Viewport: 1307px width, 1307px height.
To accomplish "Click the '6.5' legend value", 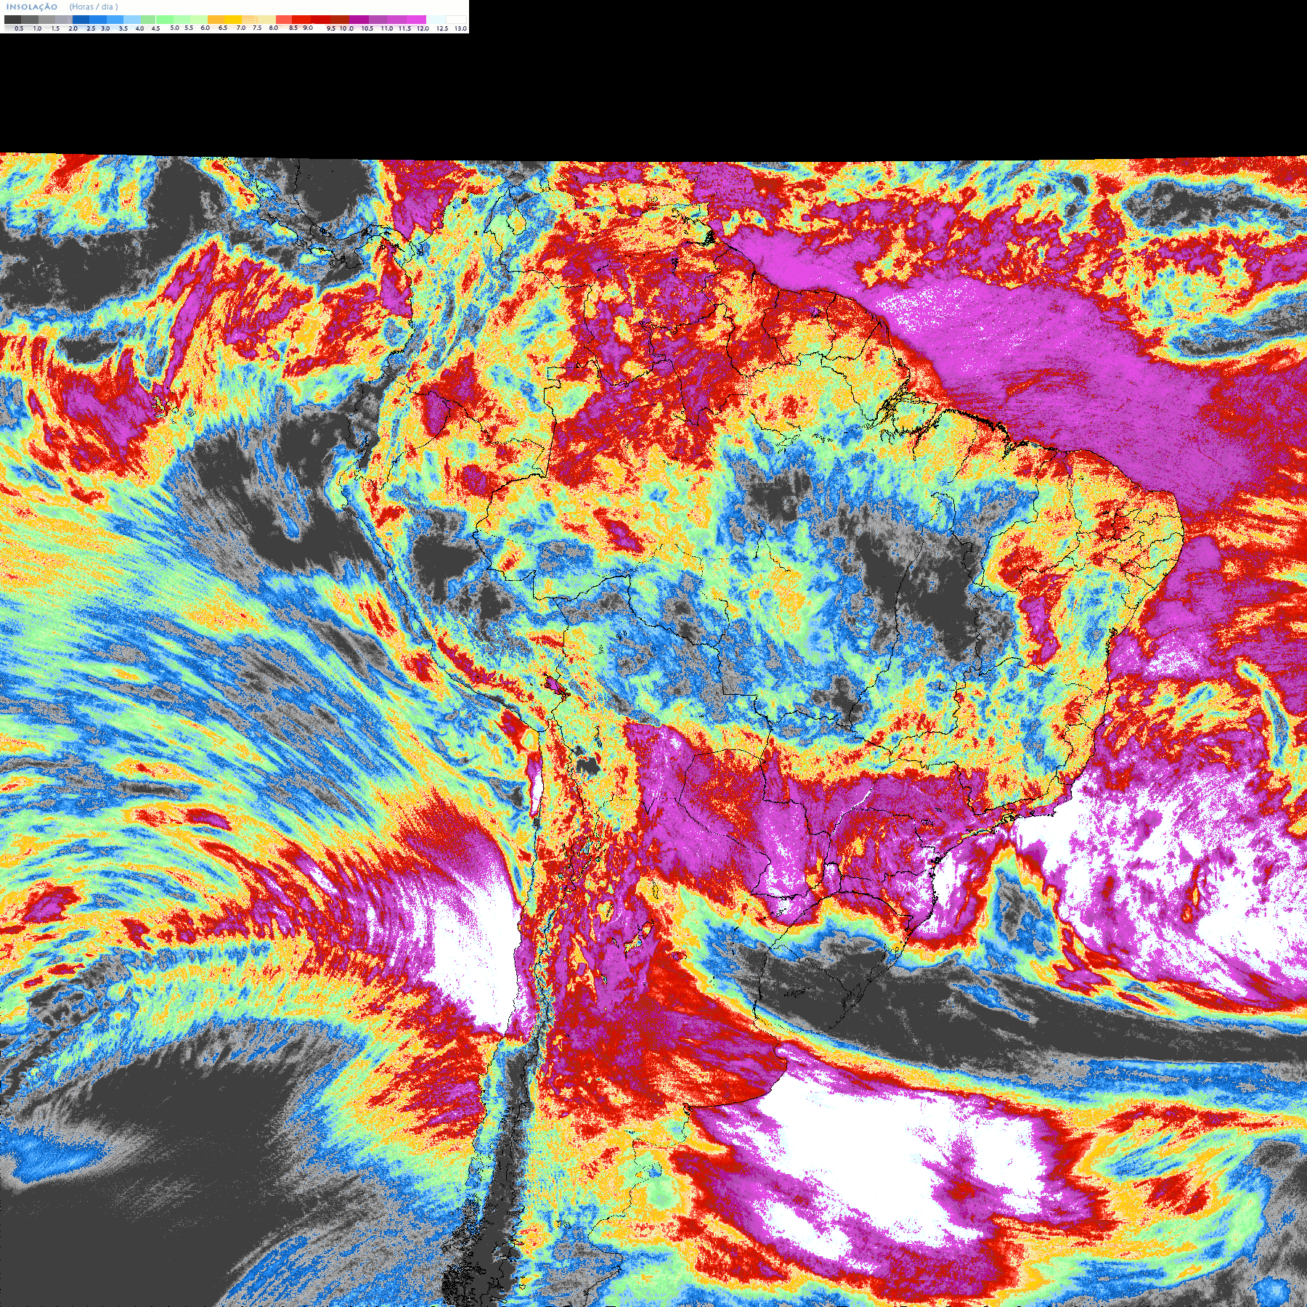I will (x=223, y=28).
